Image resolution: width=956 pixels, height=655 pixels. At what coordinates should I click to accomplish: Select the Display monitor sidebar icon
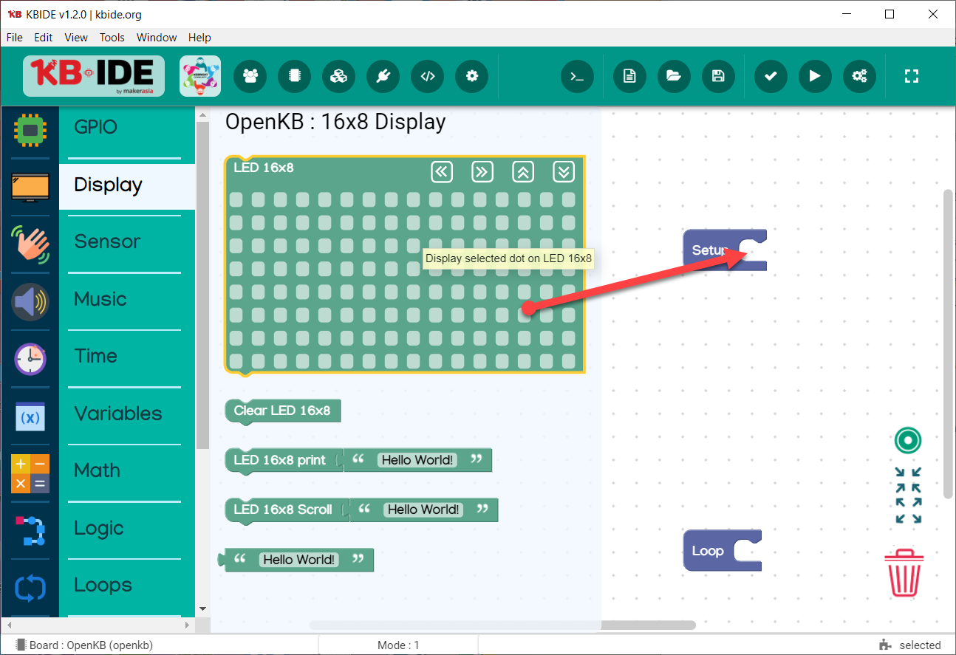tap(30, 187)
